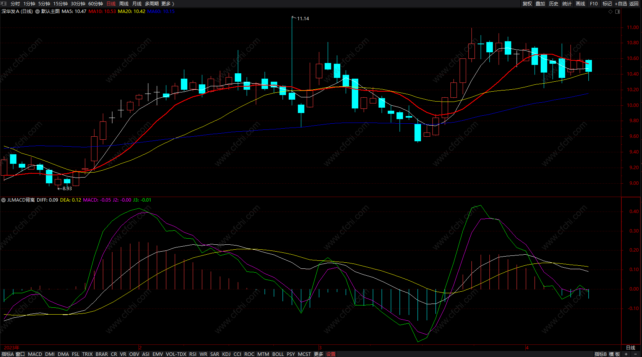Apply the KDJ indicator
642x357 pixels.
click(x=226, y=354)
